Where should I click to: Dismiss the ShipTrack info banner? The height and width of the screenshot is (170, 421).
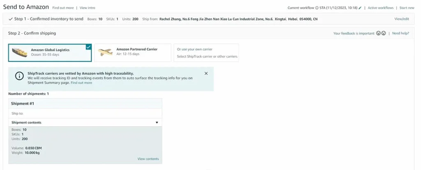pos(206,73)
